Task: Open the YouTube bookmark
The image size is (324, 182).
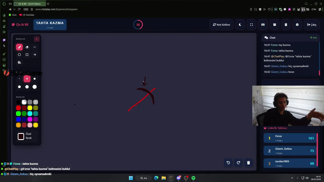Action: point(27,15)
